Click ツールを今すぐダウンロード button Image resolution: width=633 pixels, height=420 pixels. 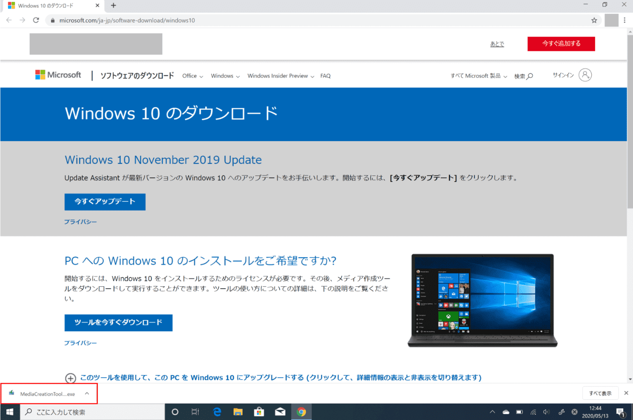(118, 323)
